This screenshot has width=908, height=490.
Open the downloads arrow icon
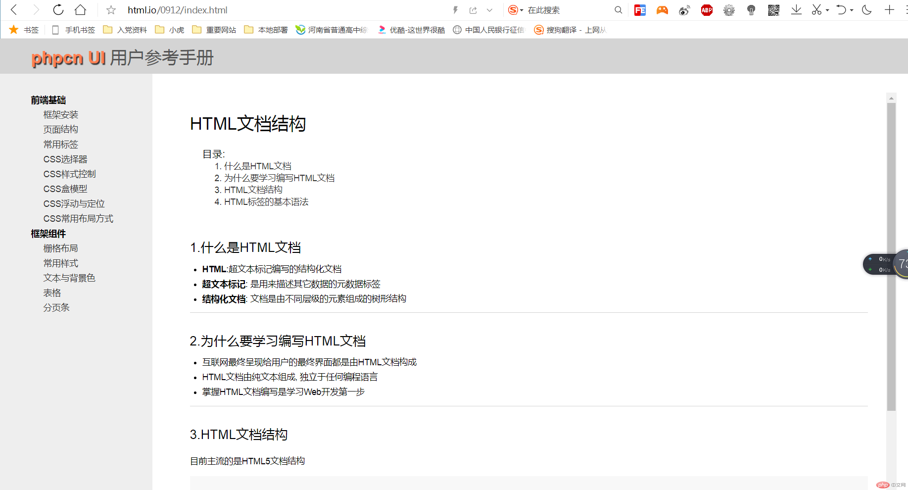pyautogui.click(x=796, y=10)
